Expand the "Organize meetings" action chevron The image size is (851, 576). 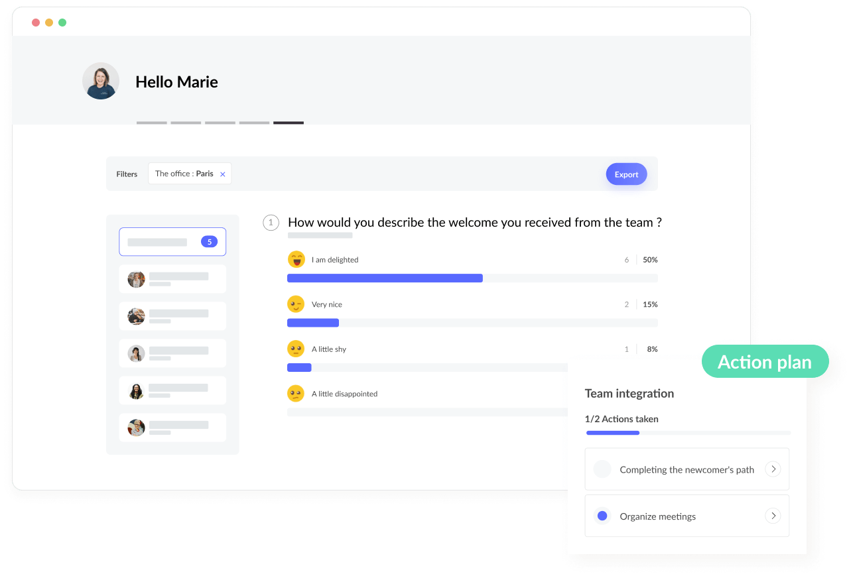[772, 515]
